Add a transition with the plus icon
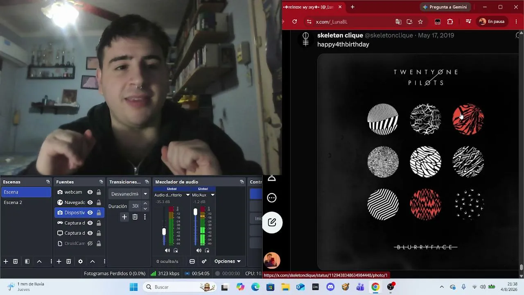 coord(124,217)
